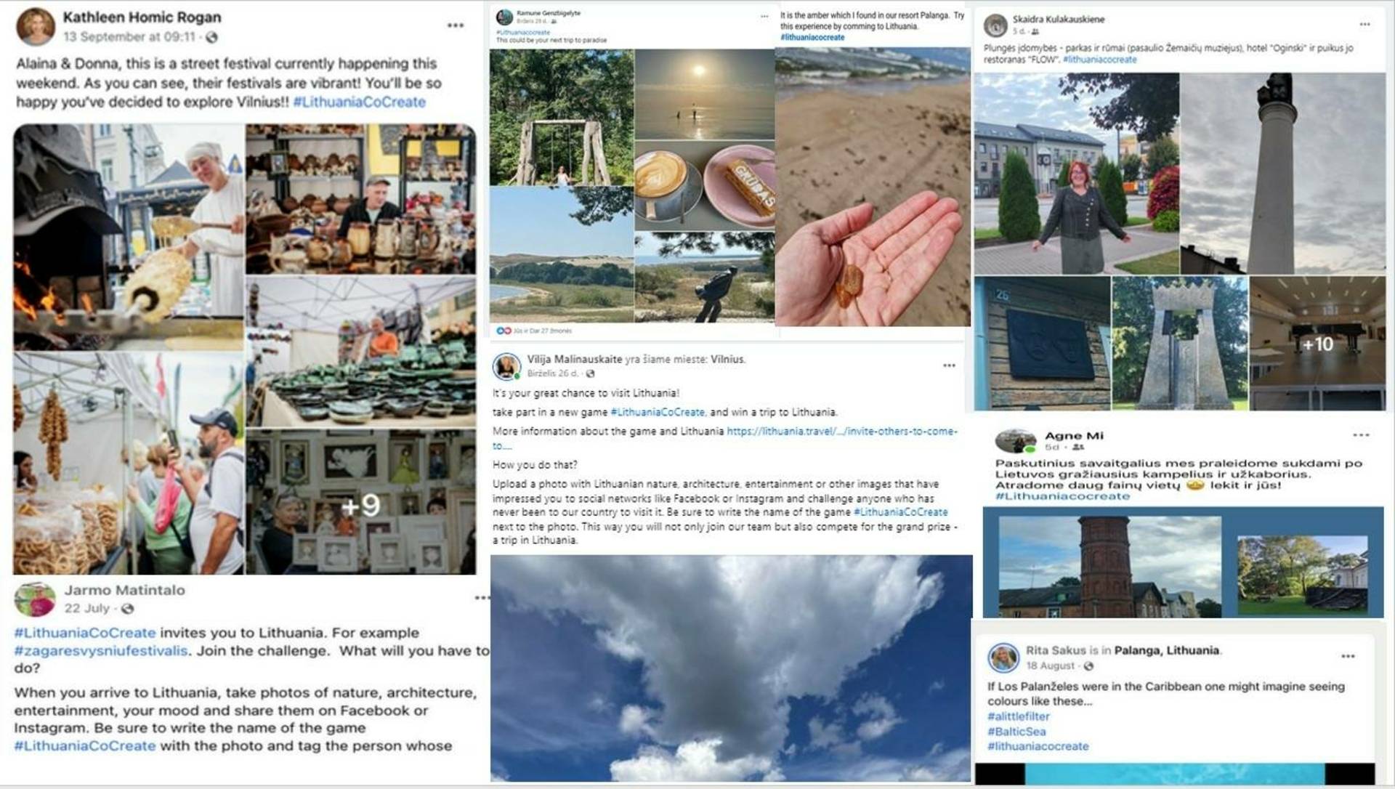The width and height of the screenshot is (1395, 789).
Task: Open options menu on Rita Sakus's post
Action: [x=1348, y=656]
